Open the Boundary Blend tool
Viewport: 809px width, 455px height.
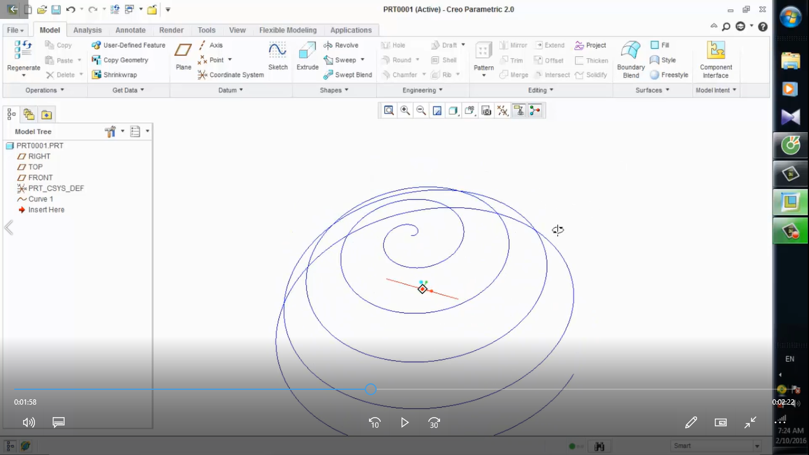coord(630,57)
